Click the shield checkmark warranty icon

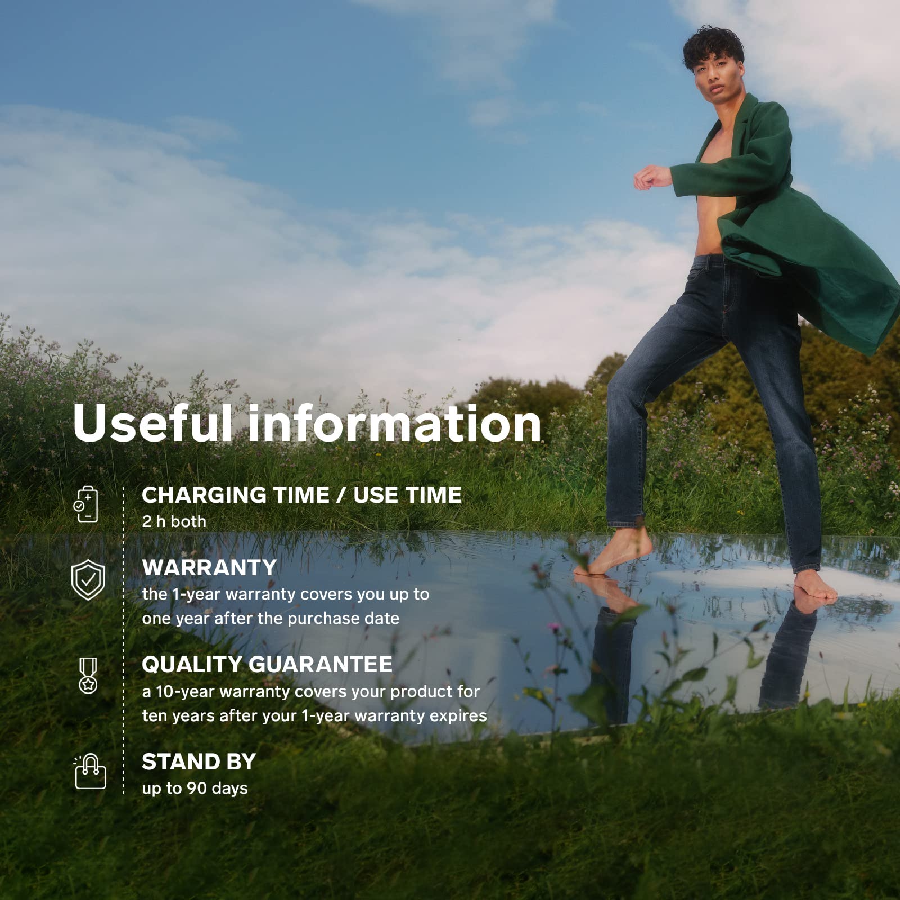pyautogui.click(x=88, y=580)
